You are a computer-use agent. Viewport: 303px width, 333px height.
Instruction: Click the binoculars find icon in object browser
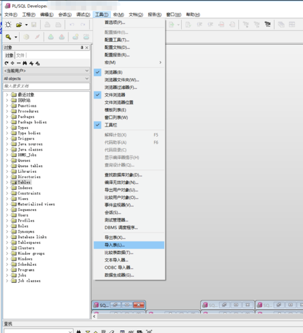[x=25, y=63]
